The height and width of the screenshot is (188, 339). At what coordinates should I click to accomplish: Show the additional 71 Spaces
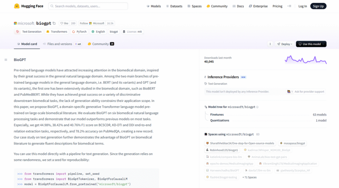250,177
